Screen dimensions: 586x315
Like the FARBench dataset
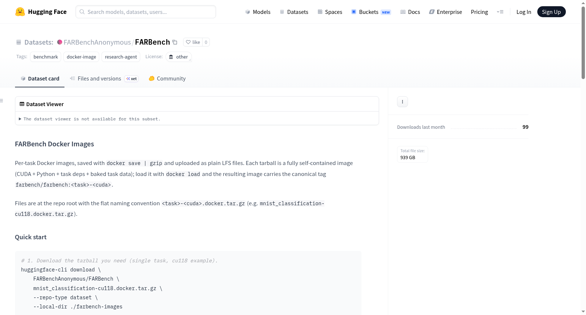point(193,42)
